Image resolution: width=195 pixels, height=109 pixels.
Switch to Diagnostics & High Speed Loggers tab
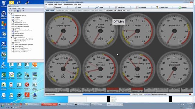[x=94, y=10]
